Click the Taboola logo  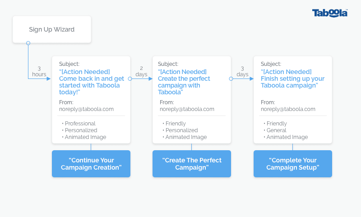click(x=330, y=13)
